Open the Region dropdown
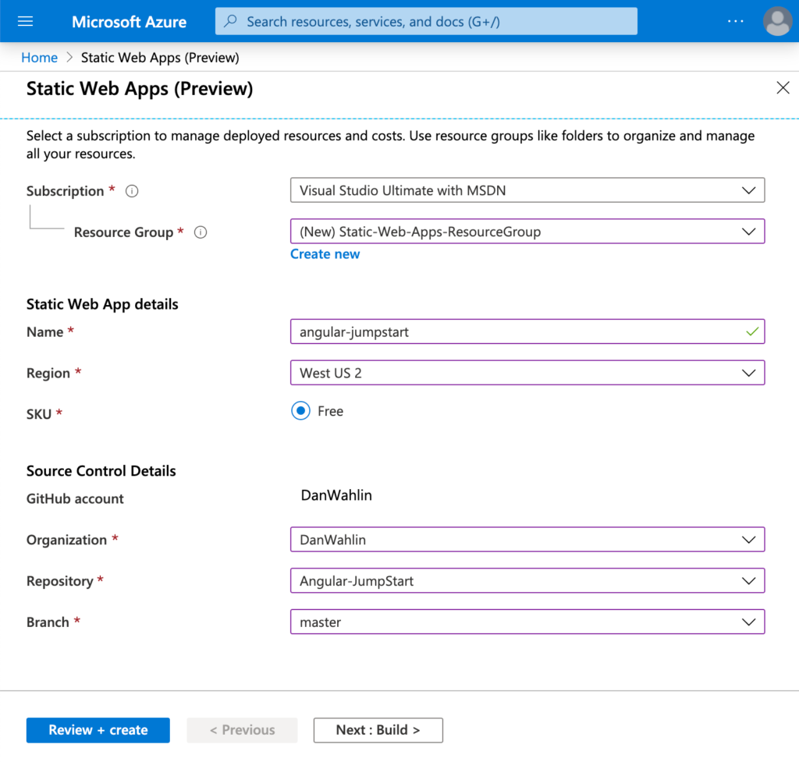Screen dimensions: 799x762 (x=527, y=373)
